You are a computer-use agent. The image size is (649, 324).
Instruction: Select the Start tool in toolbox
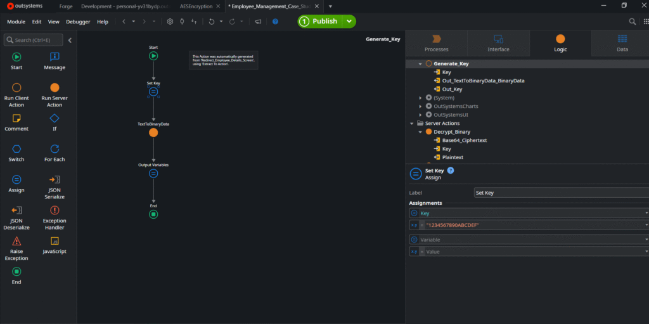tap(16, 61)
